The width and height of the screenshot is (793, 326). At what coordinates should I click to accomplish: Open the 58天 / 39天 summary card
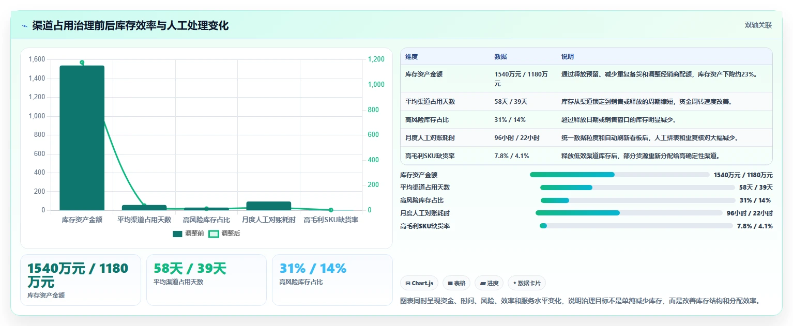206,280
